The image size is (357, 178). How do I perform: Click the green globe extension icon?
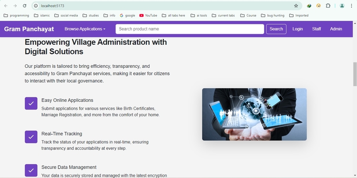pos(309,6)
